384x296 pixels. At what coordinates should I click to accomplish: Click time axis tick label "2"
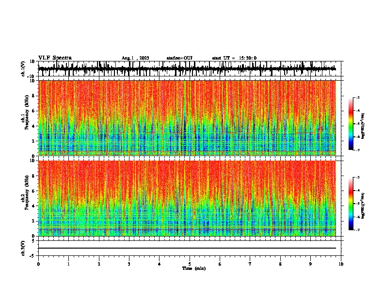(99, 264)
